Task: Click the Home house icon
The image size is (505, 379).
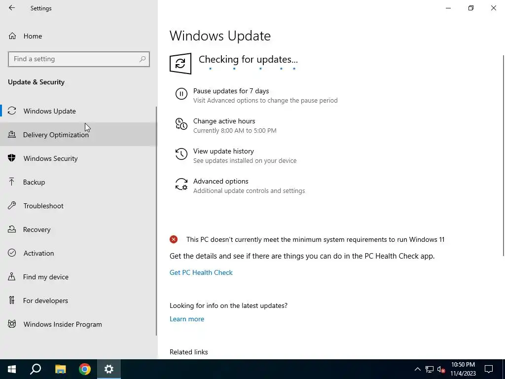Action: tap(12, 36)
